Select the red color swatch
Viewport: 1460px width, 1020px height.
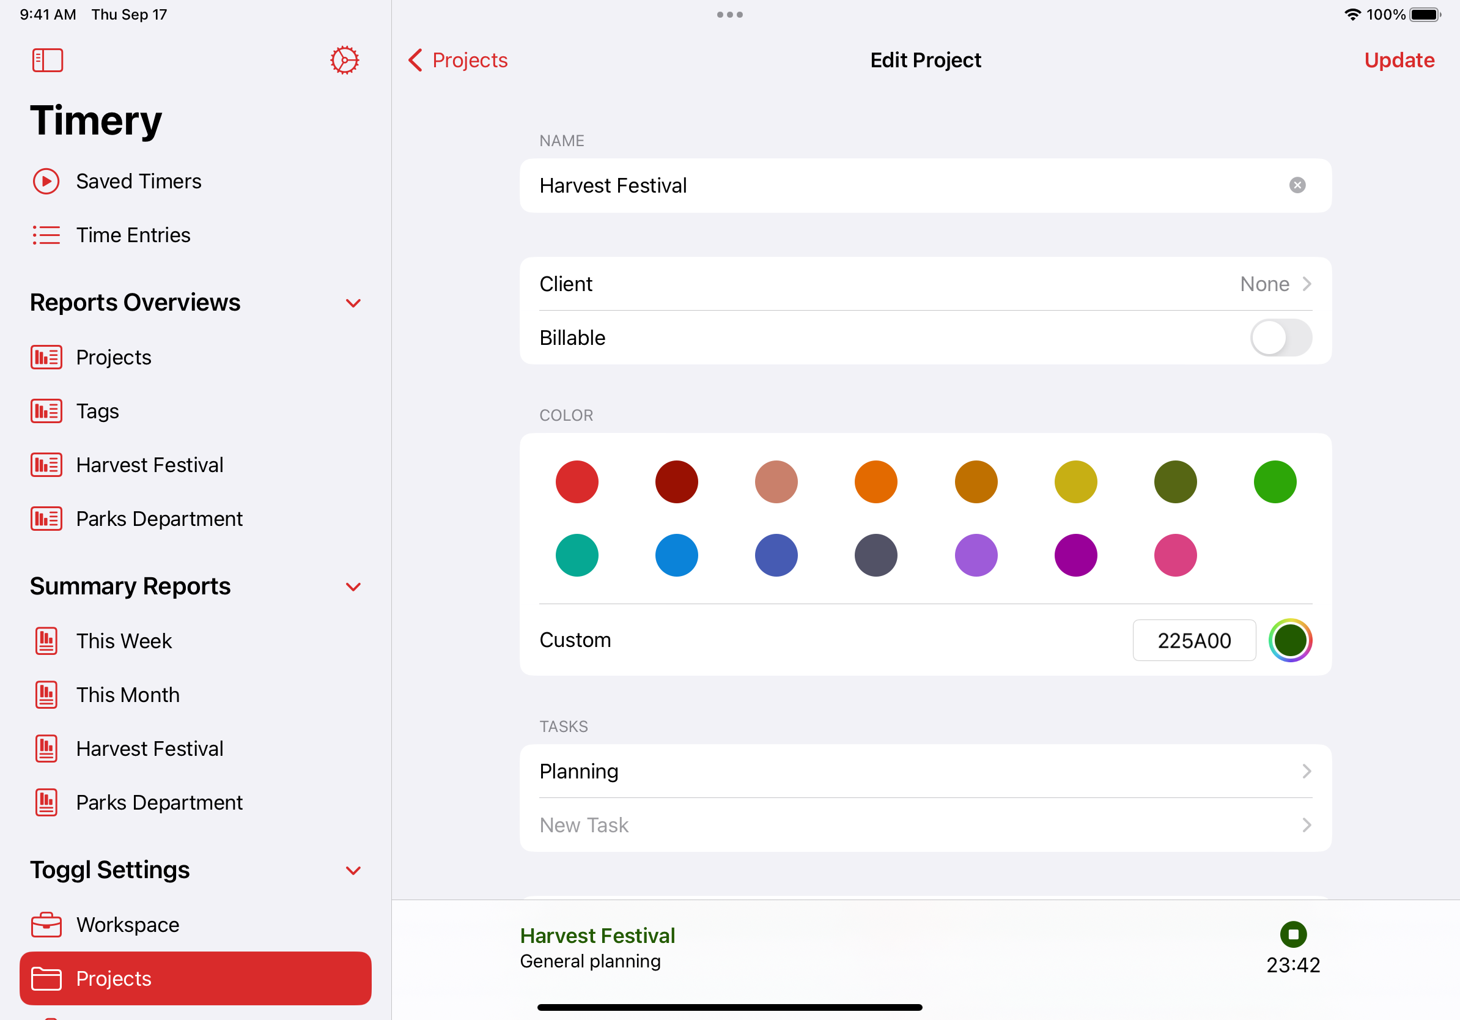coord(577,482)
